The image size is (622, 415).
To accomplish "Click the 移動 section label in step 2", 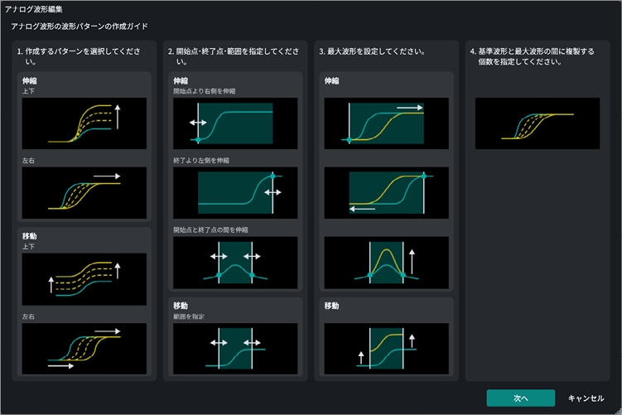I will point(181,306).
